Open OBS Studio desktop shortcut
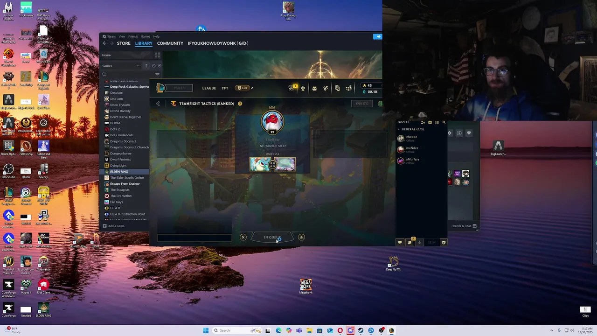The image size is (597, 336). [x=8, y=171]
